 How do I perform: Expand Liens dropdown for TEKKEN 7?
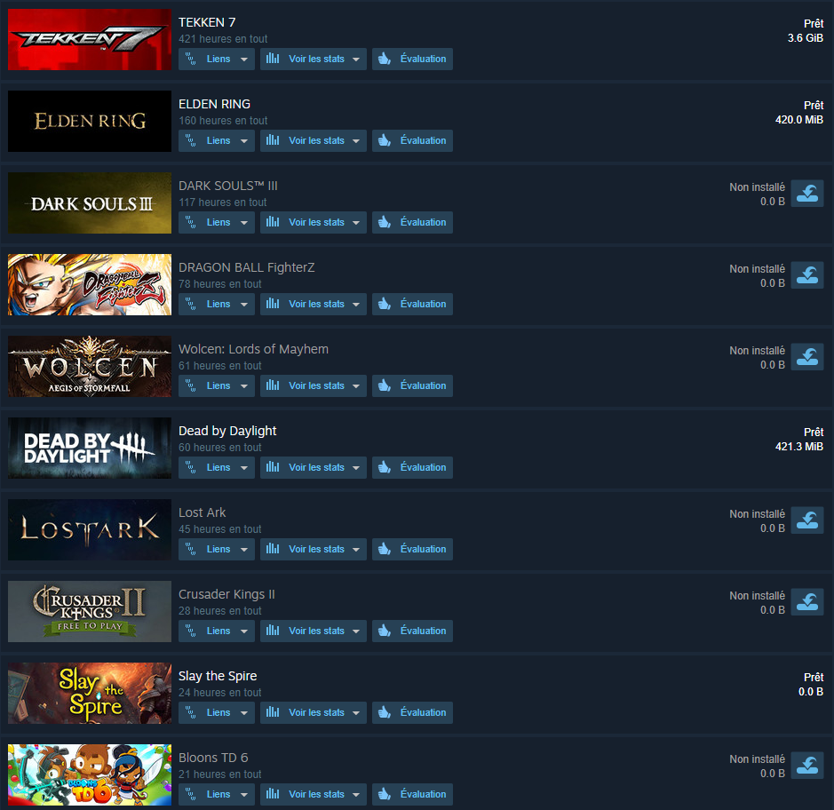(217, 59)
